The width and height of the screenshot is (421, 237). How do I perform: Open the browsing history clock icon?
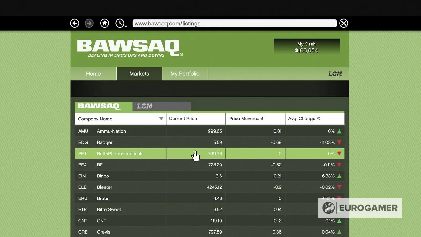point(120,23)
